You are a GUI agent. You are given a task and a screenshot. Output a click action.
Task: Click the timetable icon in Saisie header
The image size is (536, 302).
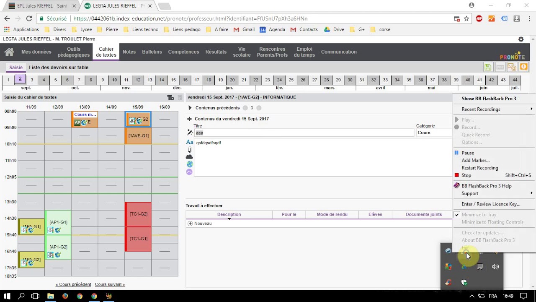click(170, 97)
